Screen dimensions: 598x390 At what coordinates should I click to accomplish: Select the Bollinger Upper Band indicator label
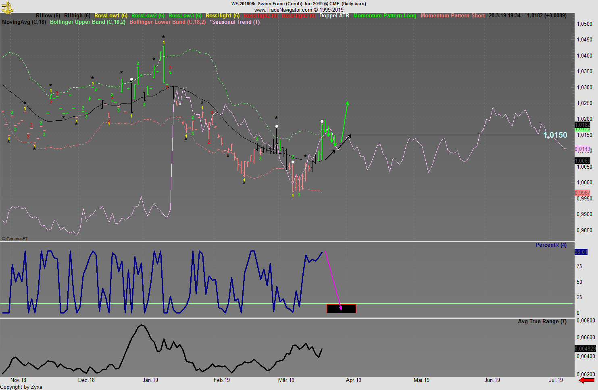click(x=88, y=22)
